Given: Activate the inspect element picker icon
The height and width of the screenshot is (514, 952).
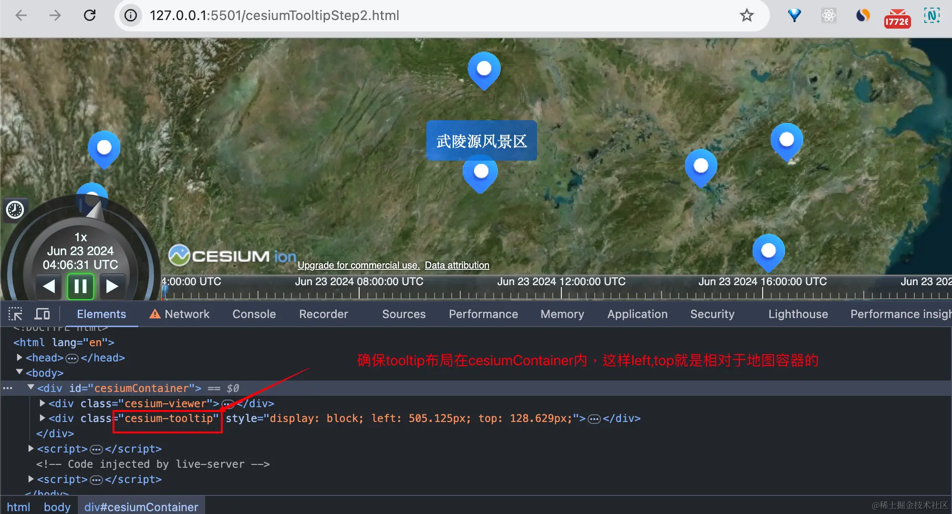Looking at the screenshot, I should [x=15, y=314].
